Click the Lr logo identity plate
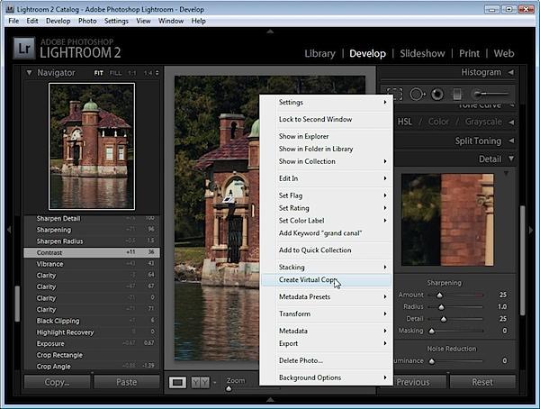 coord(24,49)
